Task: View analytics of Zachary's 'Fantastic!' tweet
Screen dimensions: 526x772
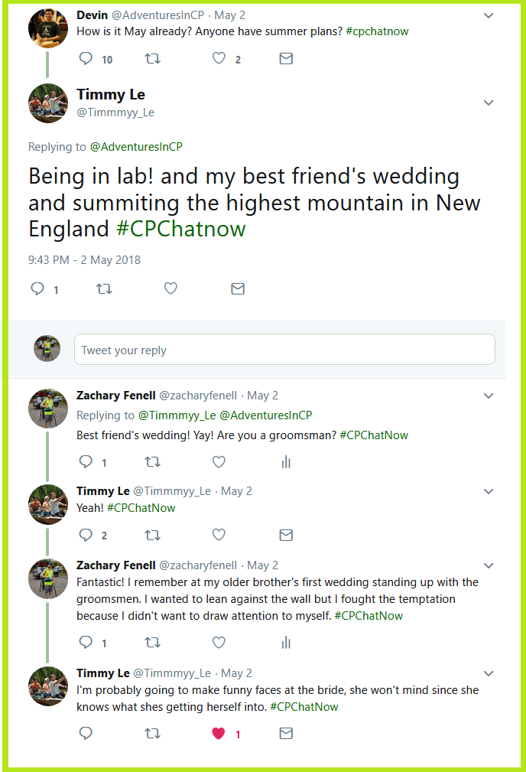Action: [286, 643]
